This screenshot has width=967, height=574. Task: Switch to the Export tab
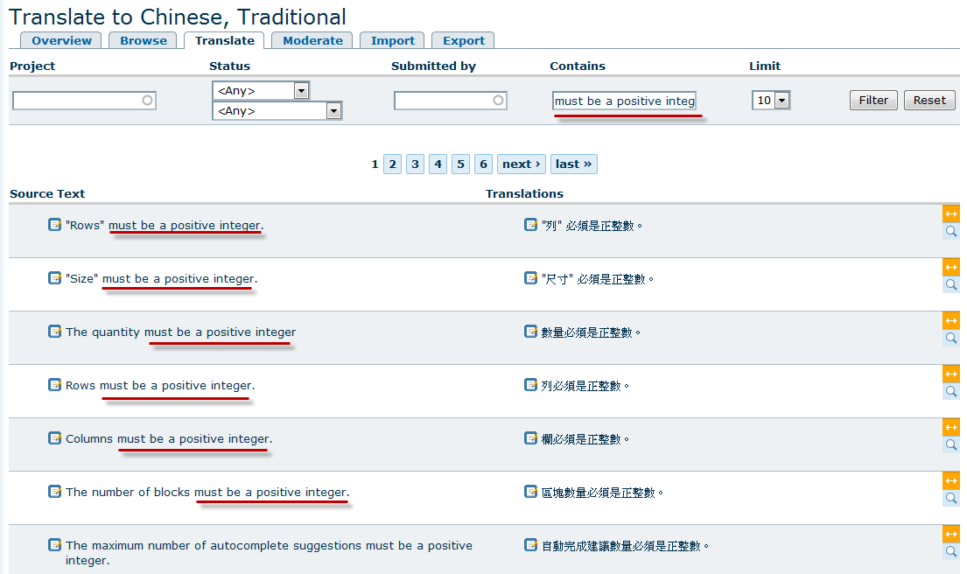pos(463,41)
